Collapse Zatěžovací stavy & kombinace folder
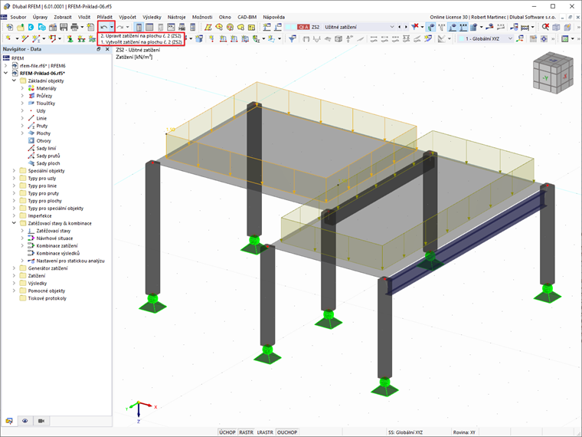Viewport: 582px width, 437px height. 14,223
